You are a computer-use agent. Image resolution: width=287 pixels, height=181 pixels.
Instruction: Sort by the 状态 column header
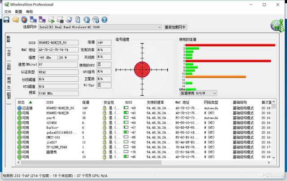coord(21,102)
